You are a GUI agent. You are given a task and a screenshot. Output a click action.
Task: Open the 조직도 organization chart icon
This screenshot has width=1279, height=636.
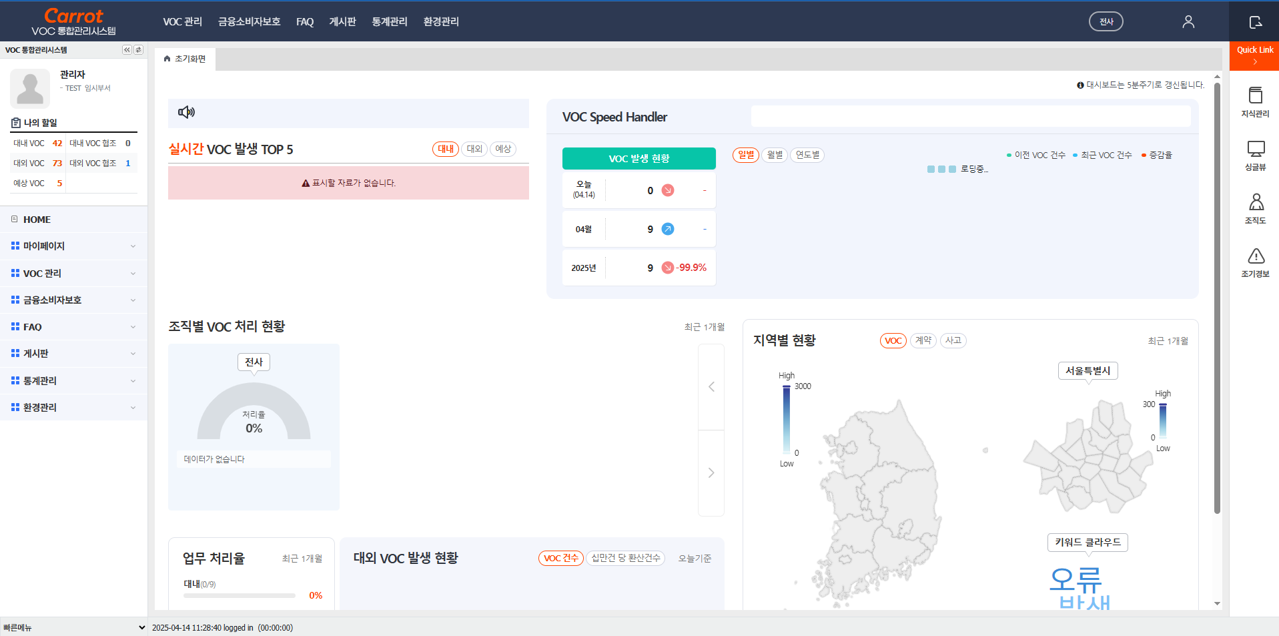tap(1255, 208)
